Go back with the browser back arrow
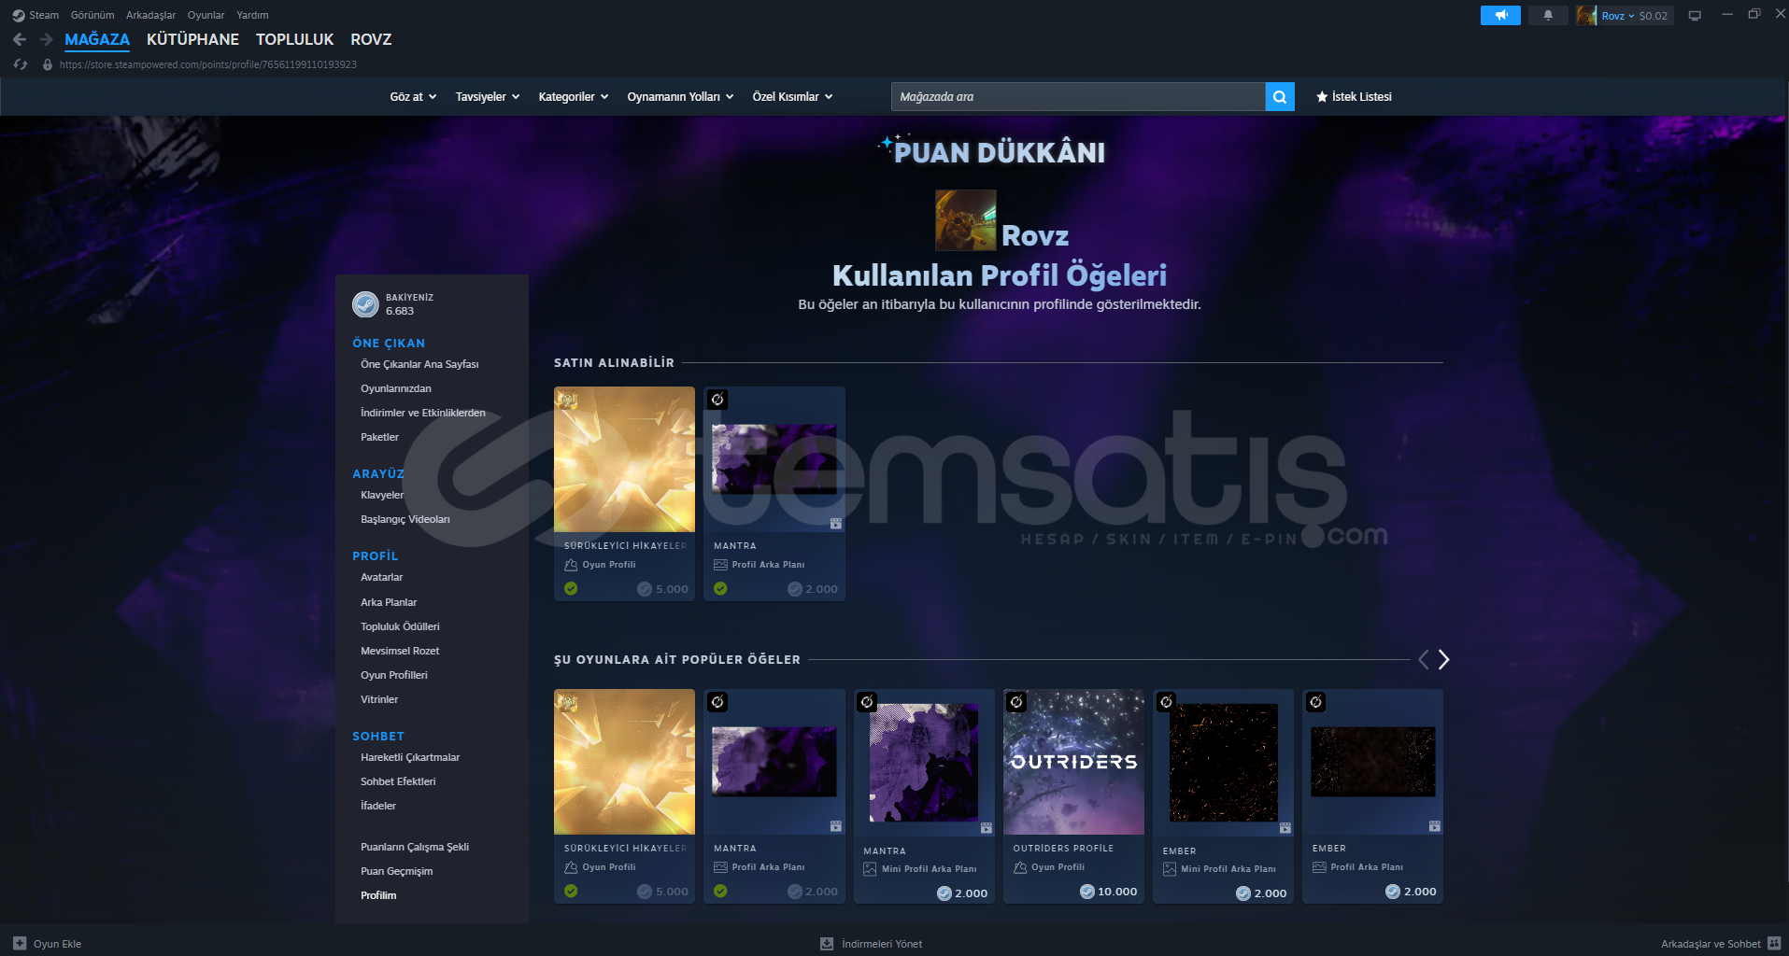 [20, 39]
